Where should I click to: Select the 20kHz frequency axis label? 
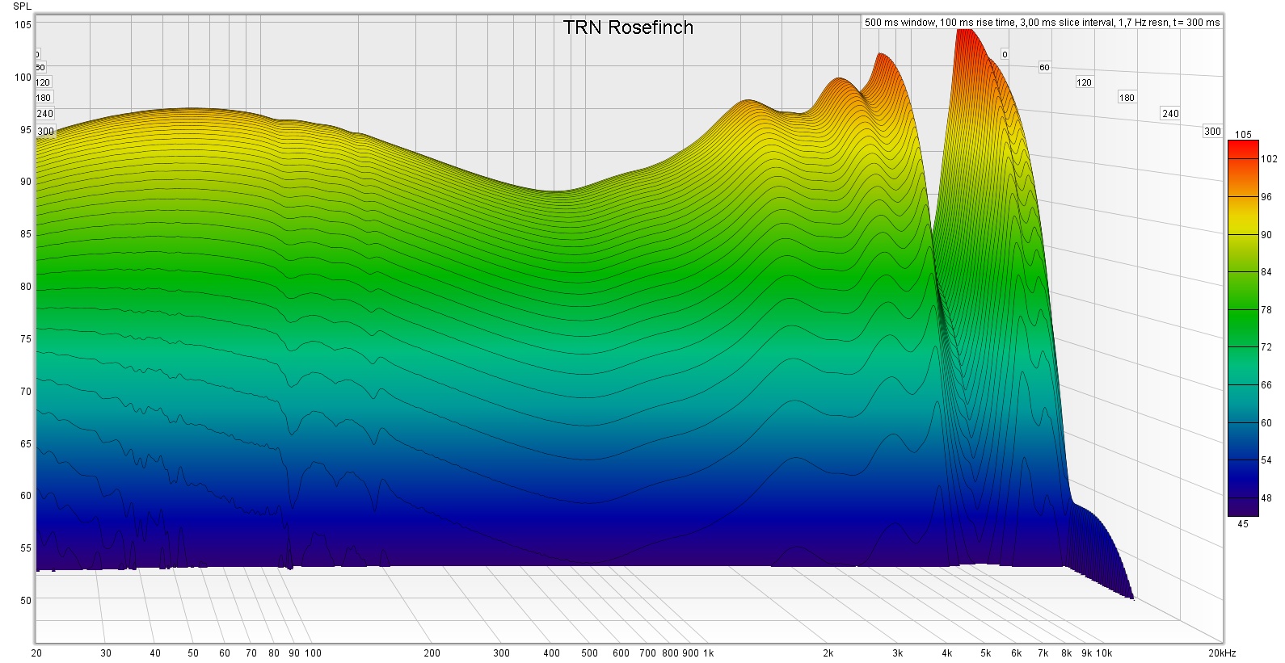(1222, 653)
